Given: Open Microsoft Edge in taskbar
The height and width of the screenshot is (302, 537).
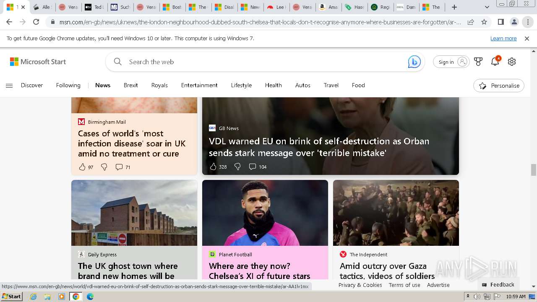Looking at the screenshot, I should point(90,297).
